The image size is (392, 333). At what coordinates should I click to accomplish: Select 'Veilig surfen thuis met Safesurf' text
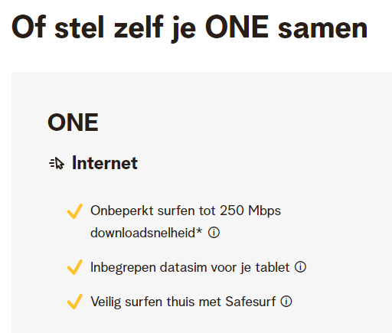click(x=183, y=302)
